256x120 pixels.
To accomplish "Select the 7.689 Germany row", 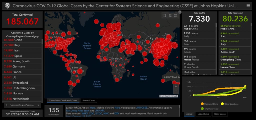I will [x=22, y=66].
